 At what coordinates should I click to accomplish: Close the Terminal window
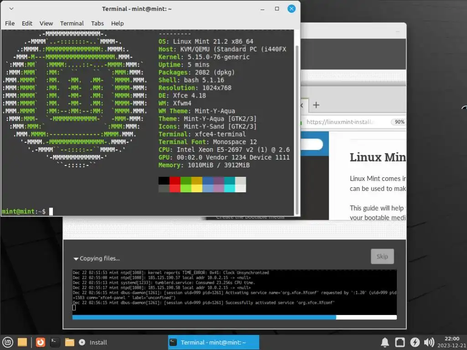(291, 9)
